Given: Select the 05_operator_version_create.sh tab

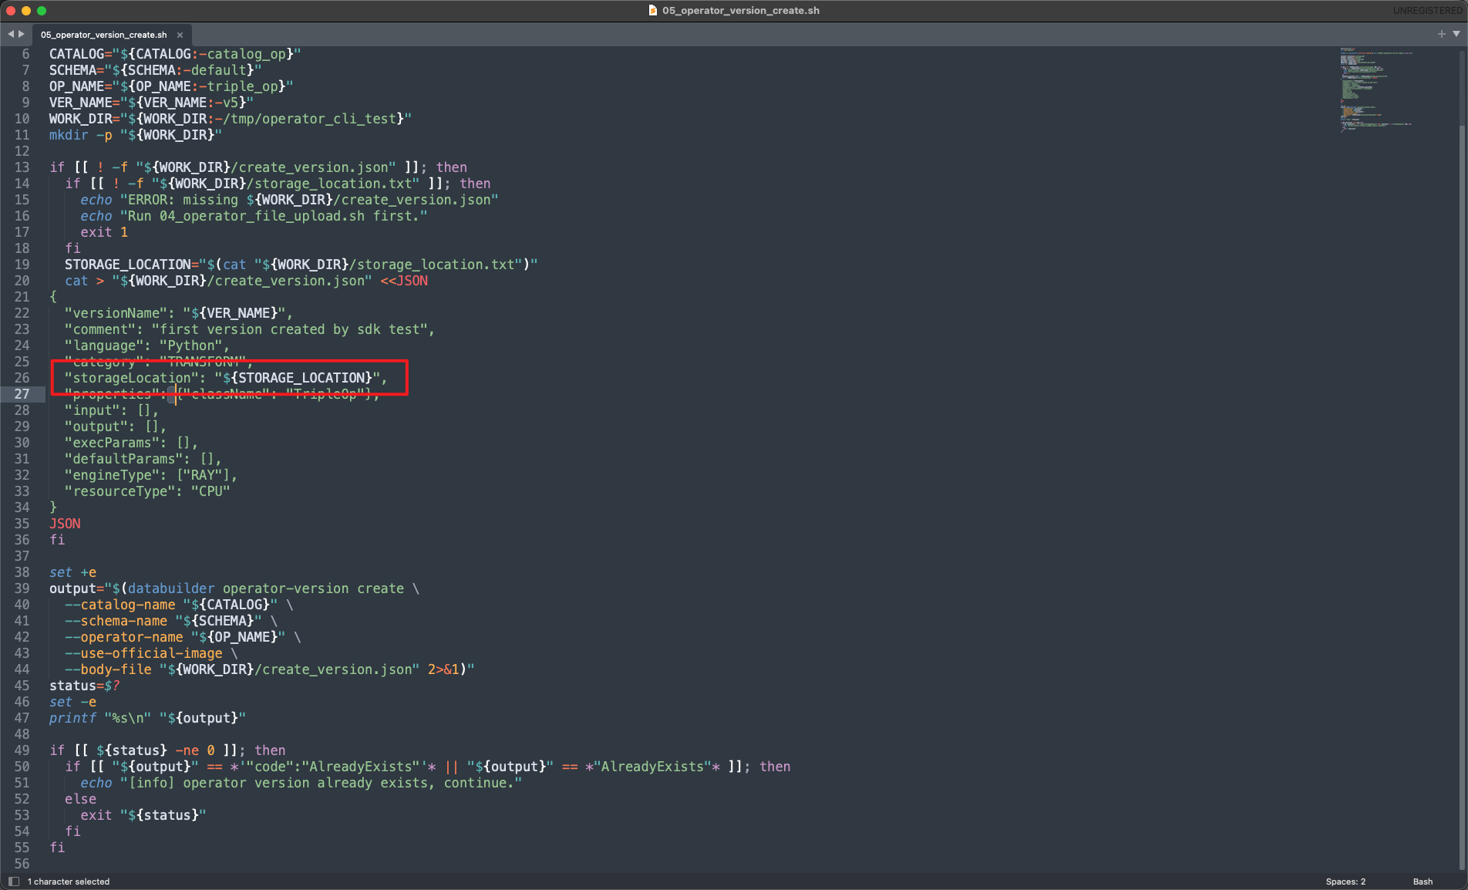Looking at the screenshot, I should 103,35.
